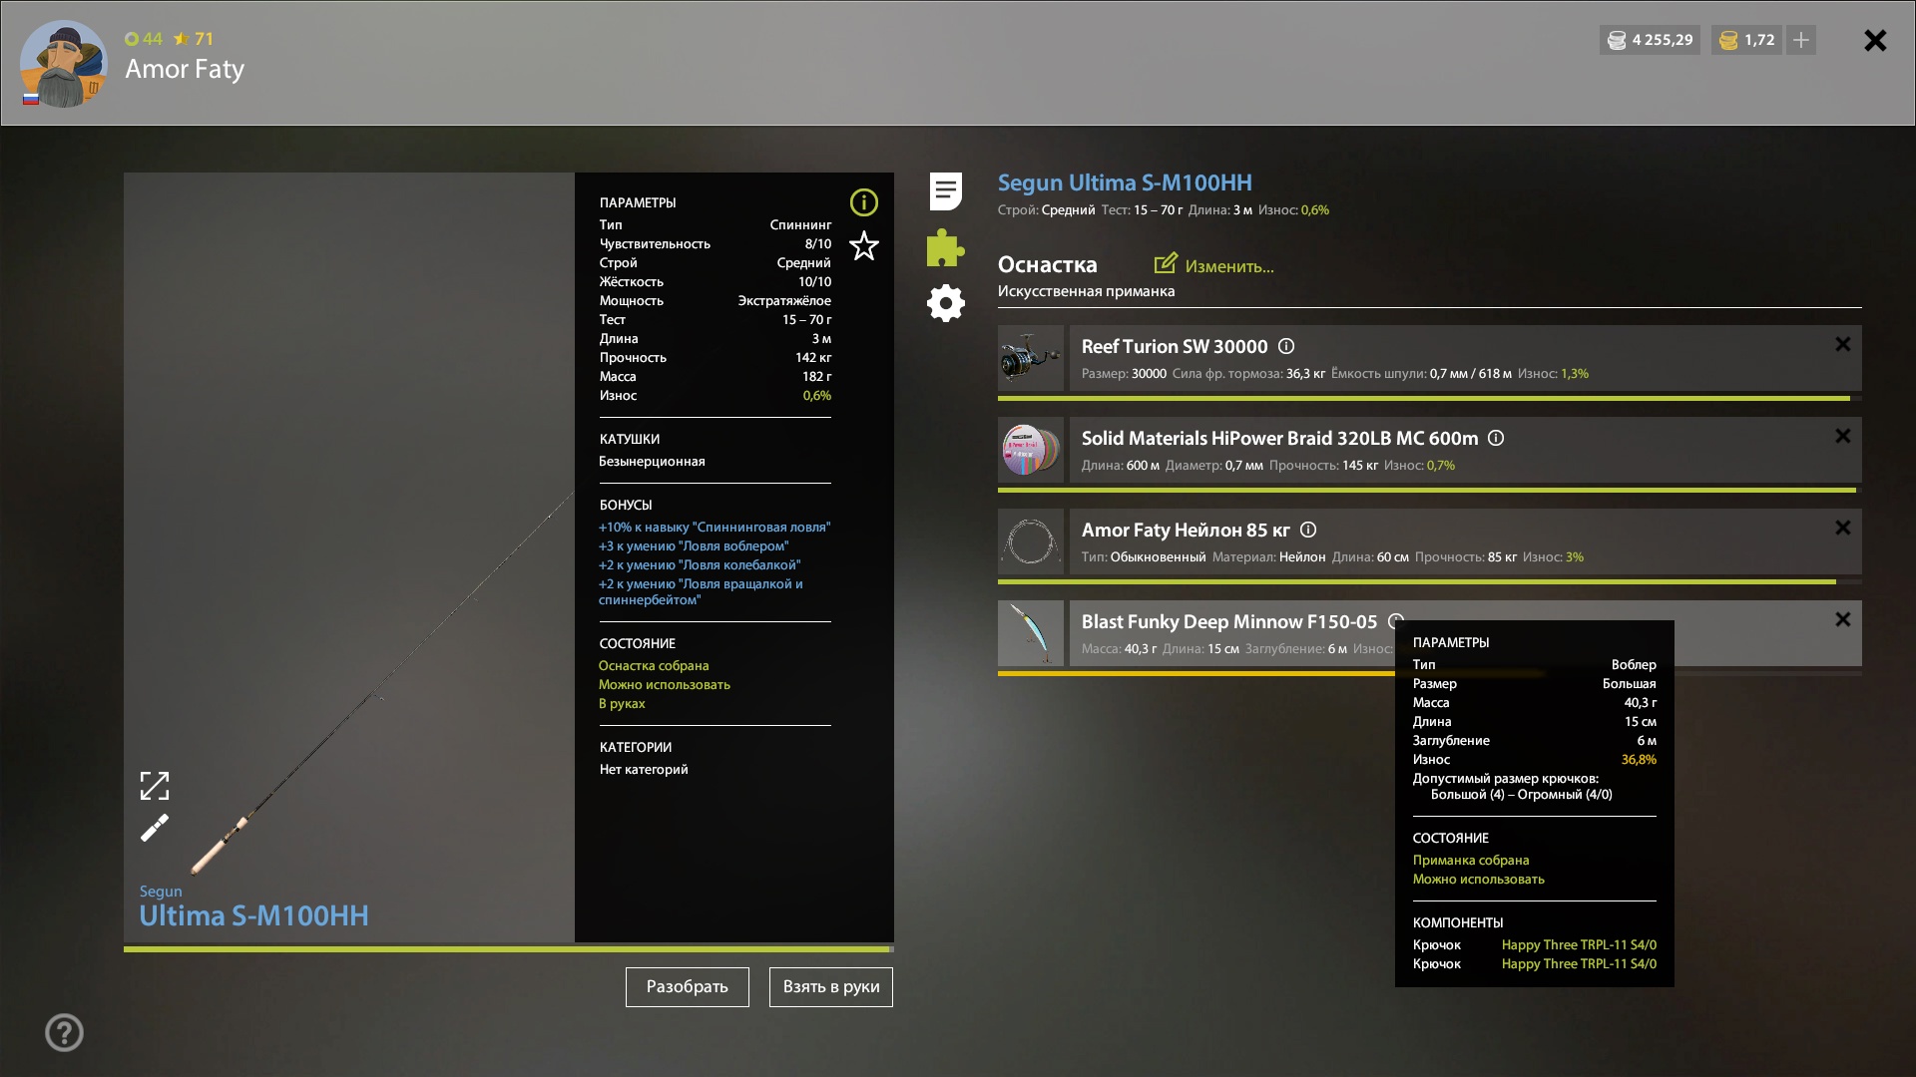Viewport: 1916px width, 1077px height.
Task: Switch to the rig puzzle piece tab
Action: (x=945, y=247)
